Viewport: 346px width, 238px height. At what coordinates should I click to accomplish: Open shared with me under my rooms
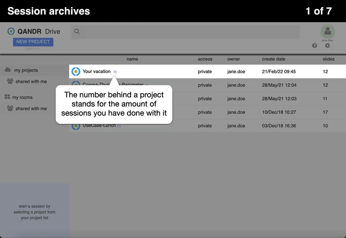(31, 108)
